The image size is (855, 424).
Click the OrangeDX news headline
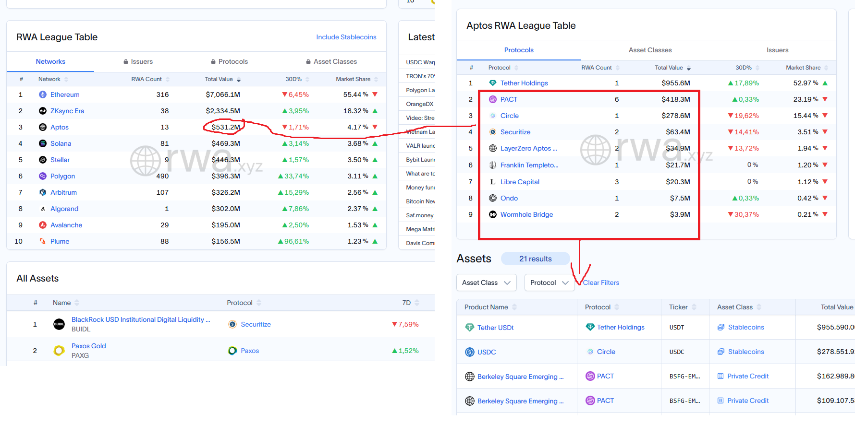click(x=420, y=104)
